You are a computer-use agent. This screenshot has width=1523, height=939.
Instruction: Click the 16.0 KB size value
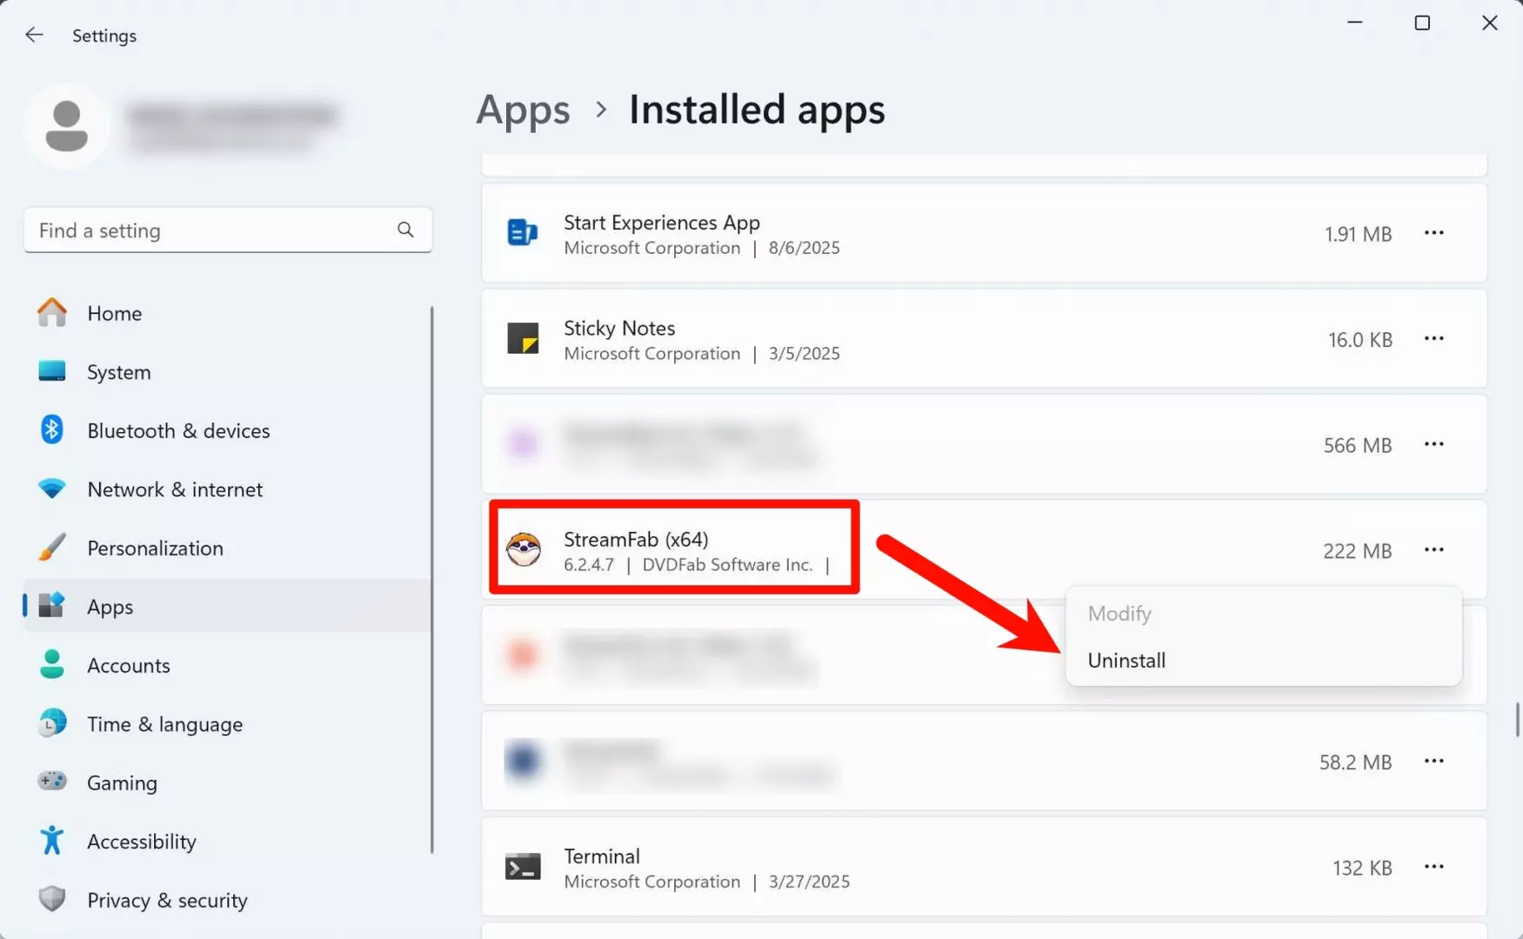click(1359, 339)
